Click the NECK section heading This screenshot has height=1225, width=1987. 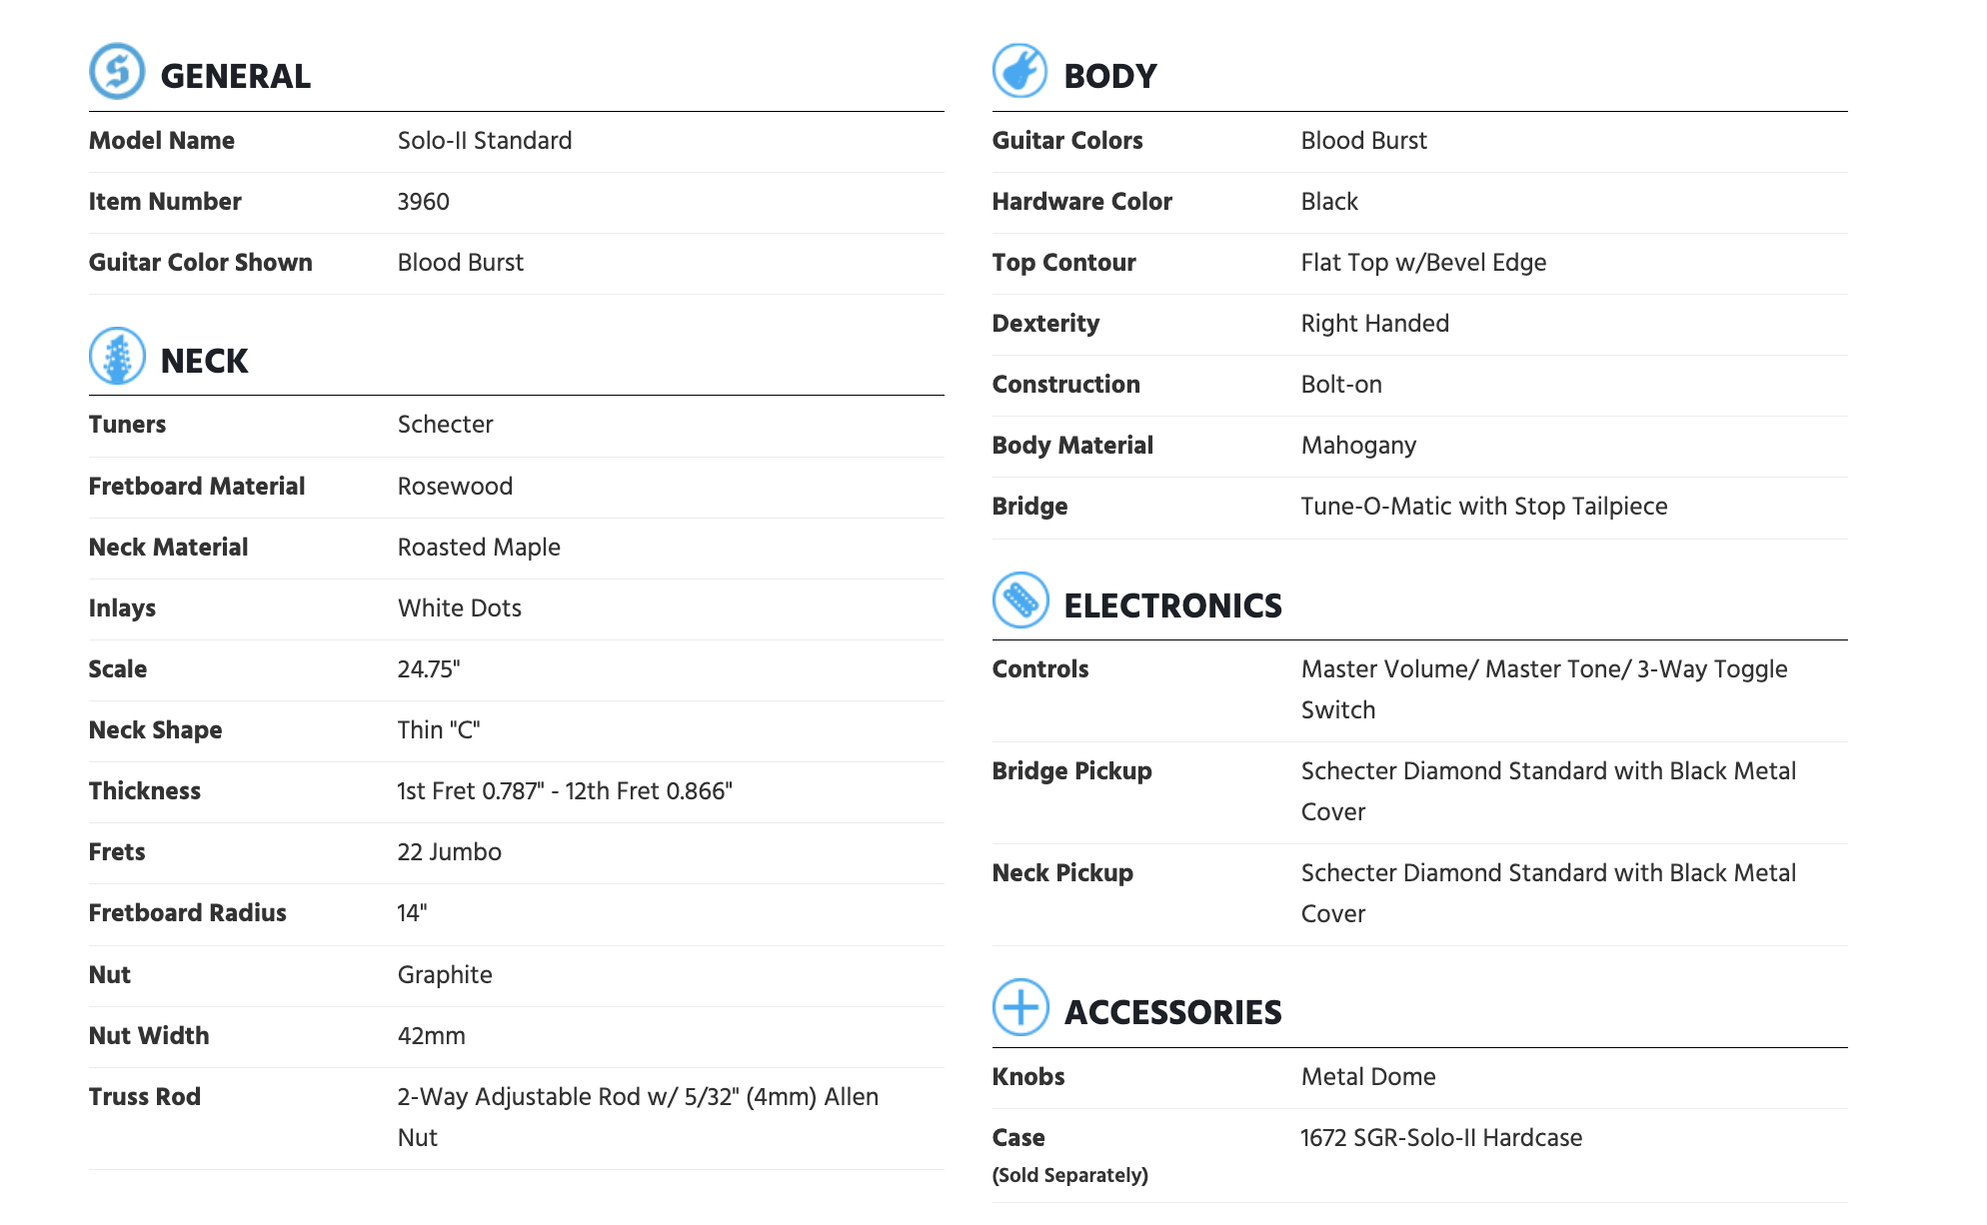[204, 361]
